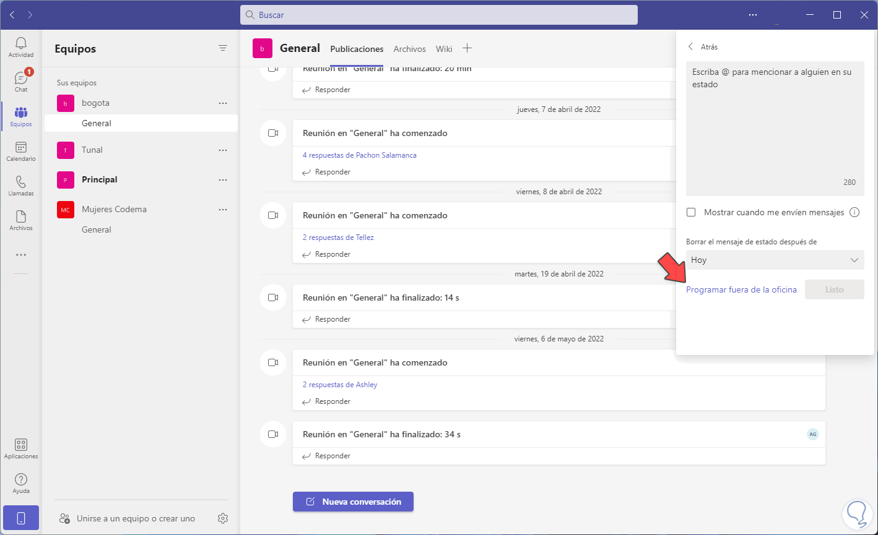The height and width of the screenshot is (535, 878).
Task: Select the Tunal team
Action: 92,150
